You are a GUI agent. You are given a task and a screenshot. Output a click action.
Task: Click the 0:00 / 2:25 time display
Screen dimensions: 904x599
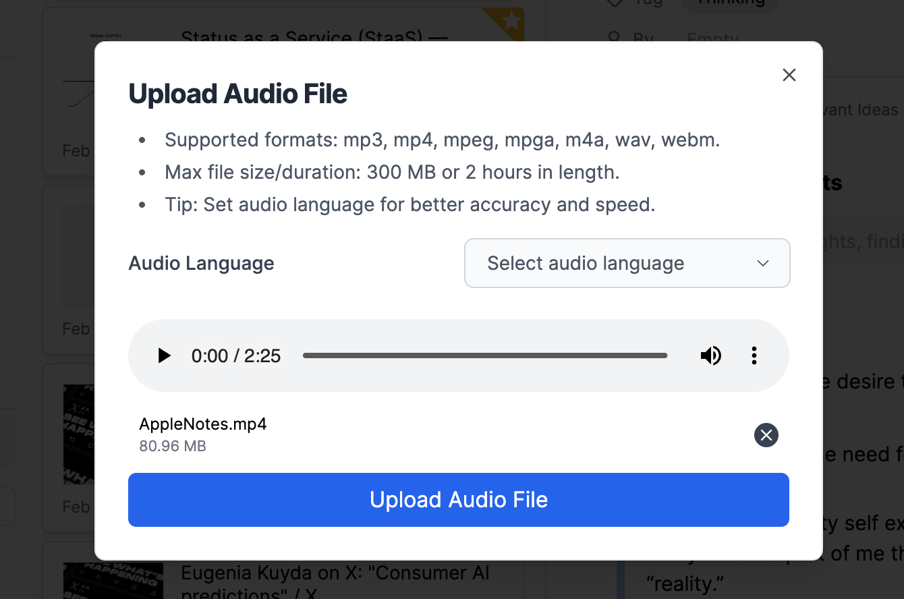tap(236, 355)
